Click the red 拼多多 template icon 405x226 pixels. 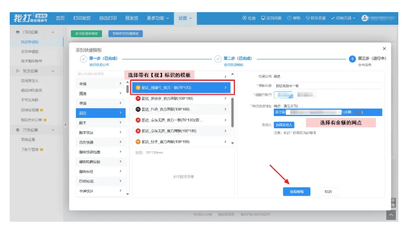(x=138, y=98)
